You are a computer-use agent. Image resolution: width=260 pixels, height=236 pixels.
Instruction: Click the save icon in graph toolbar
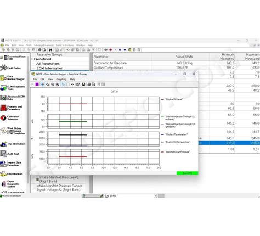tap(83, 85)
